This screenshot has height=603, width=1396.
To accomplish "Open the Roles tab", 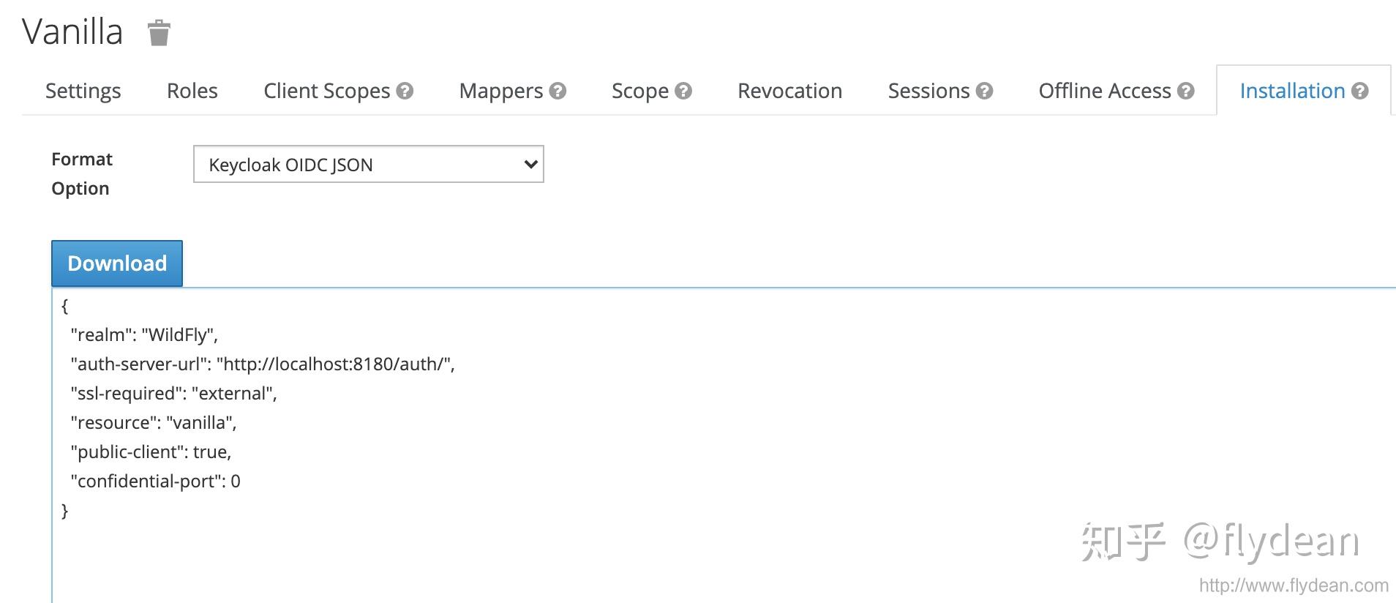I will (x=192, y=91).
